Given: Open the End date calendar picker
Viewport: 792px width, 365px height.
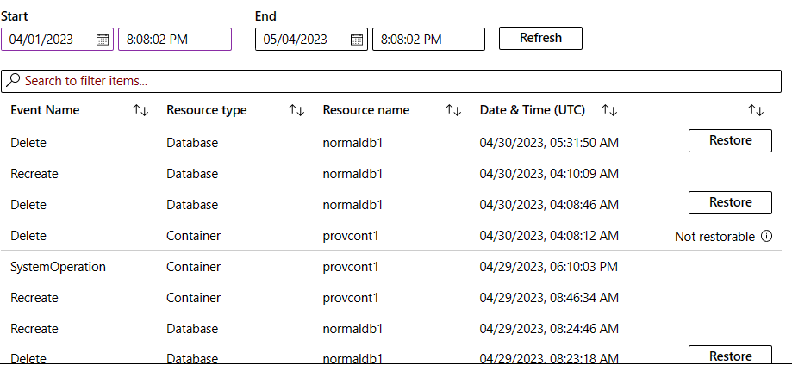Looking at the screenshot, I should click(357, 40).
